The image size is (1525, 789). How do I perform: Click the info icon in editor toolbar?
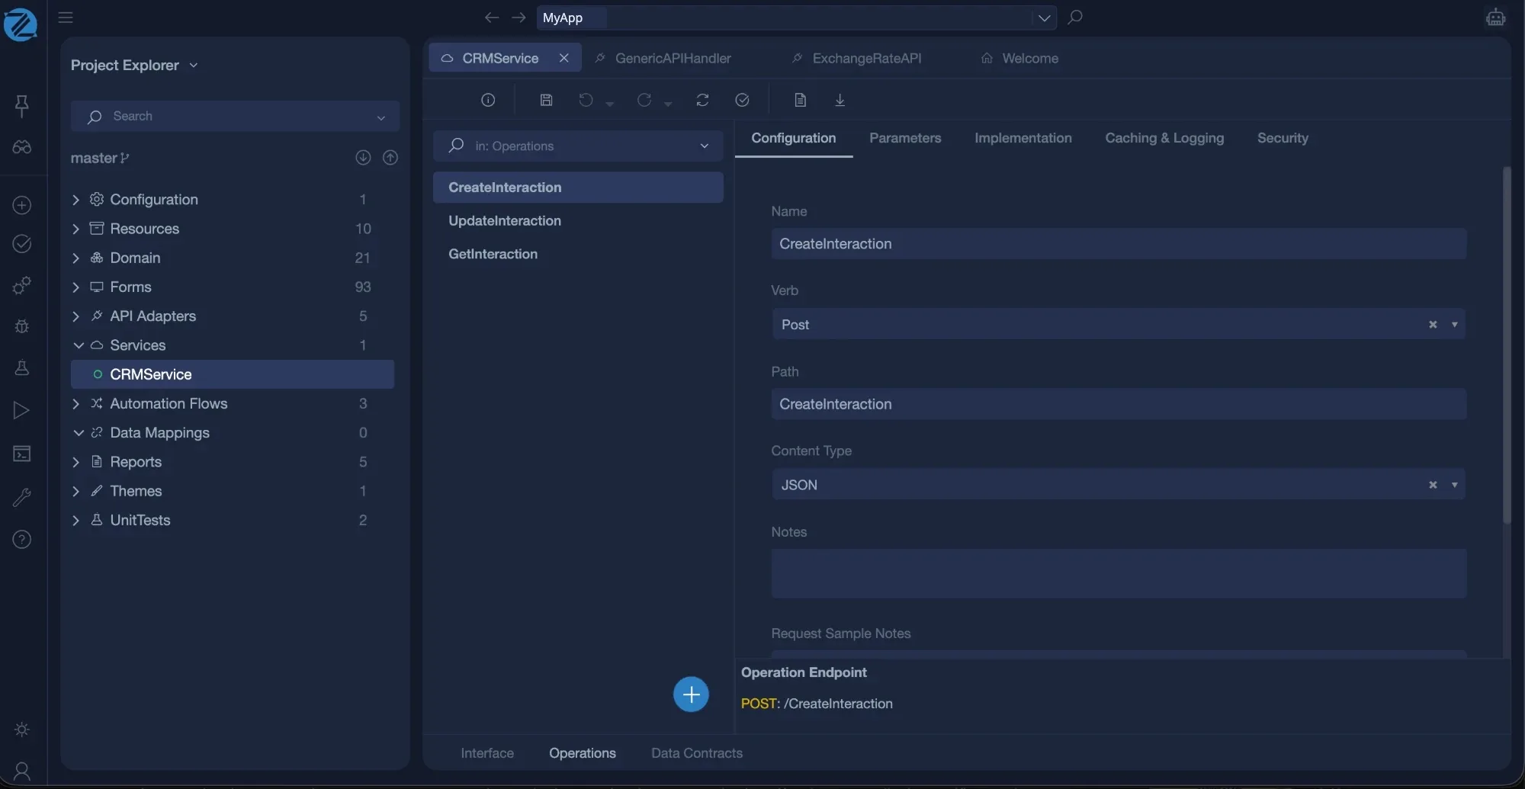[488, 100]
